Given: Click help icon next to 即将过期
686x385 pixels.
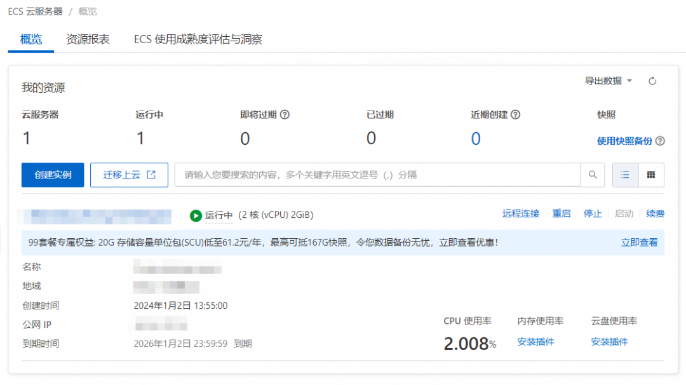Looking at the screenshot, I should pyautogui.click(x=285, y=115).
